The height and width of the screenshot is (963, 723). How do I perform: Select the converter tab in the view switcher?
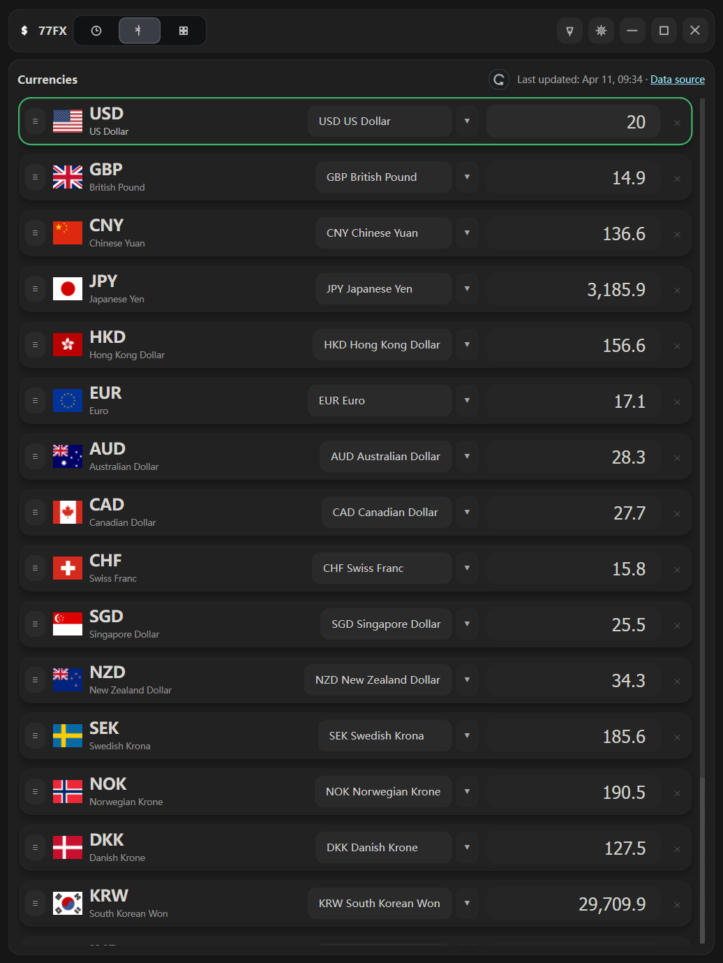pyautogui.click(x=140, y=30)
